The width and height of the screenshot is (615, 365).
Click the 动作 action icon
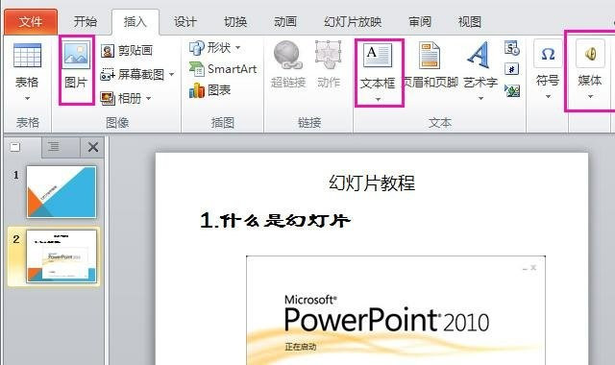point(328,54)
